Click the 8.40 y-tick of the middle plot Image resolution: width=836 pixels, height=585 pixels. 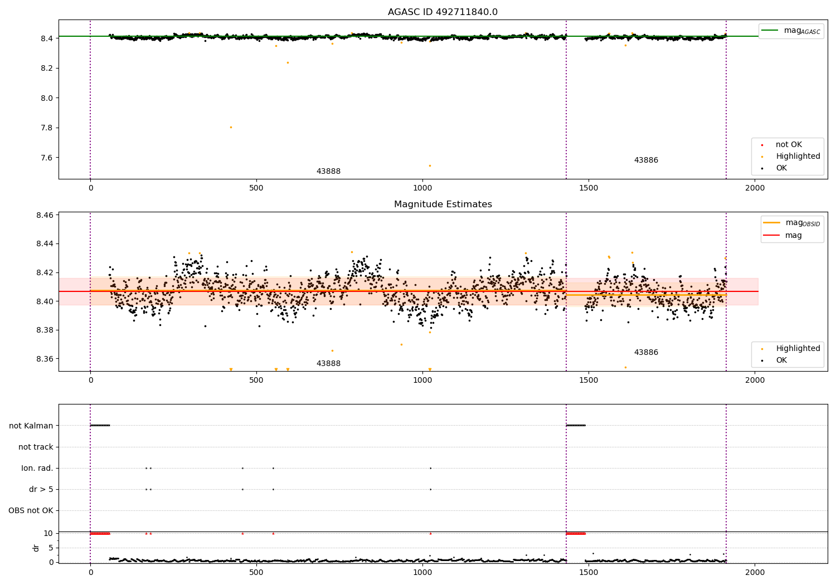[45, 301]
